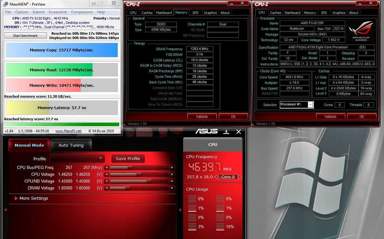Adjust the CPU/NB Voltage slider handle

coord(149,181)
